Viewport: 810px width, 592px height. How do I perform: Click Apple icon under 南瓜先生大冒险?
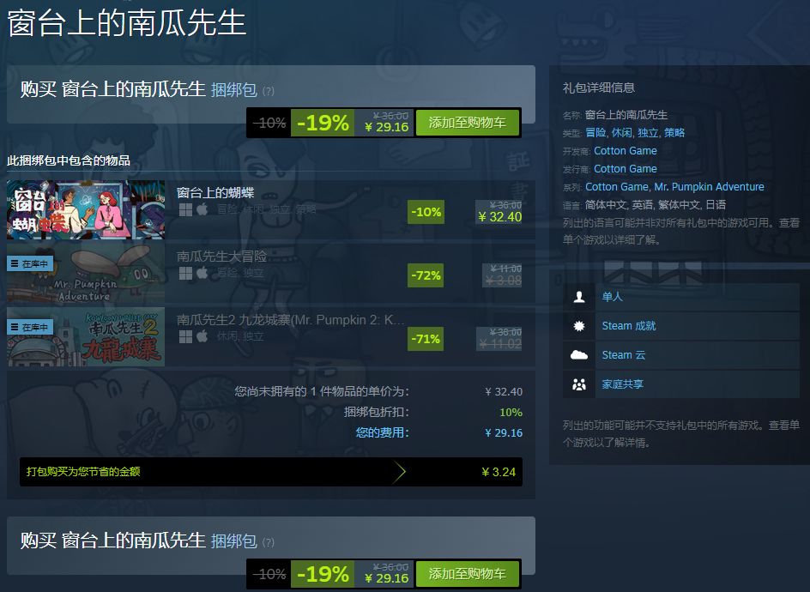(x=202, y=273)
